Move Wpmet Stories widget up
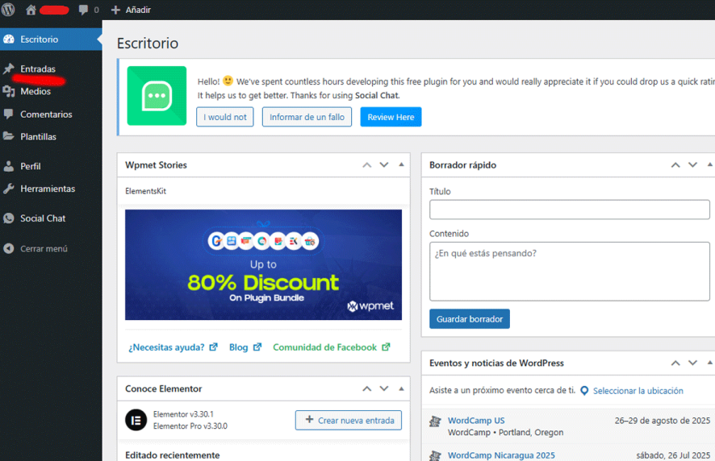This screenshot has height=461, width=715. point(367,165)
